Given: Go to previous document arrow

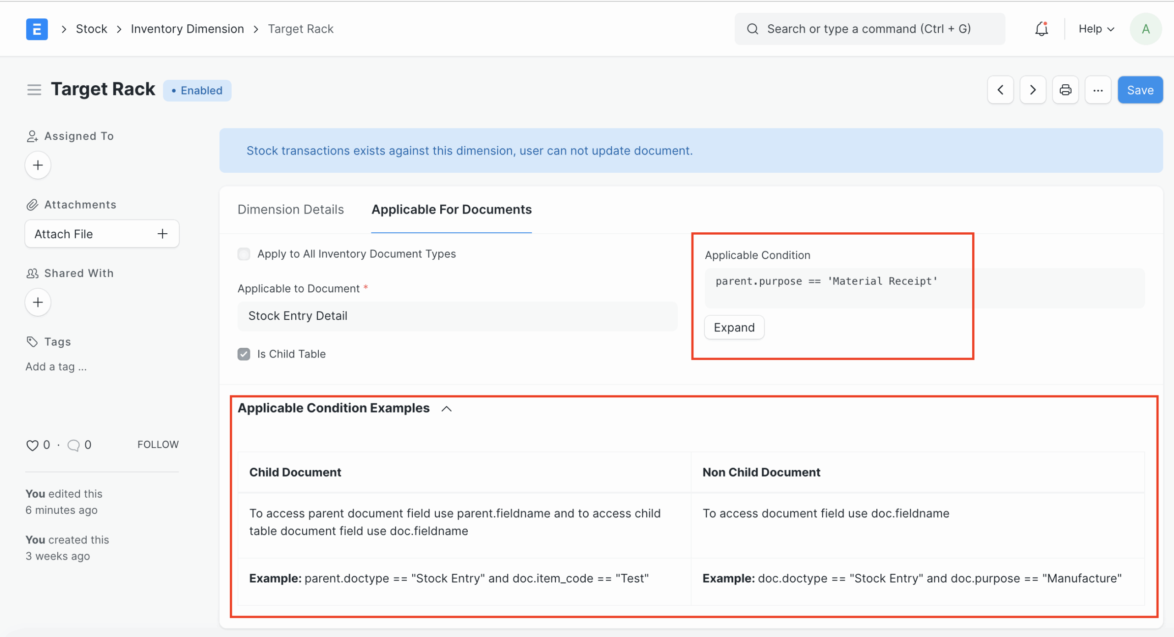Looking at the screenshot, I should 1000,90.
